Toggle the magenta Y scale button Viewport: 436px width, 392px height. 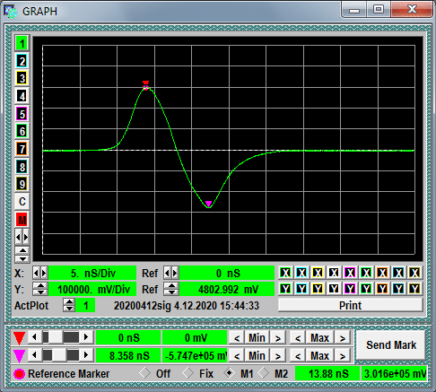(x=350, y=289)
